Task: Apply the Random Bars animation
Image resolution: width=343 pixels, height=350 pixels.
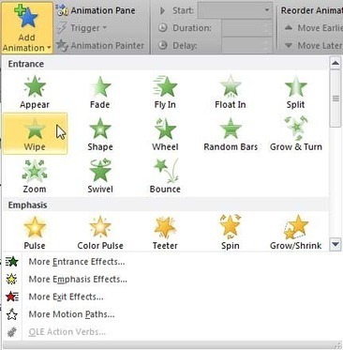Action: 231,134
